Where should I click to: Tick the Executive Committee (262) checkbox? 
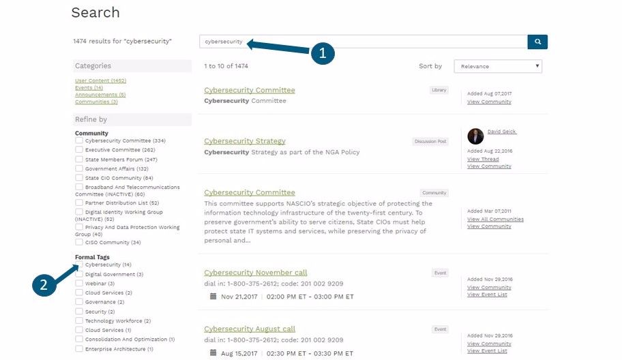(x=79, y=149)
